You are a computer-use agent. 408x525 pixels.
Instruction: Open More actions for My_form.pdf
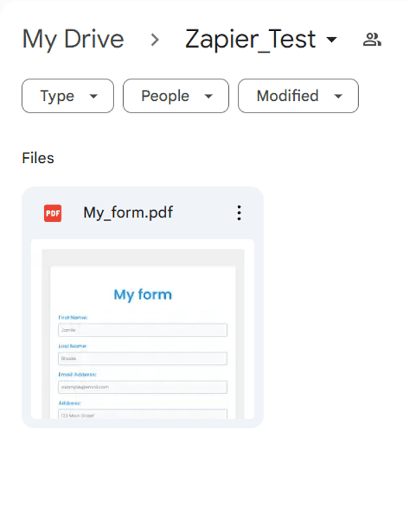(x=239, y=213)
